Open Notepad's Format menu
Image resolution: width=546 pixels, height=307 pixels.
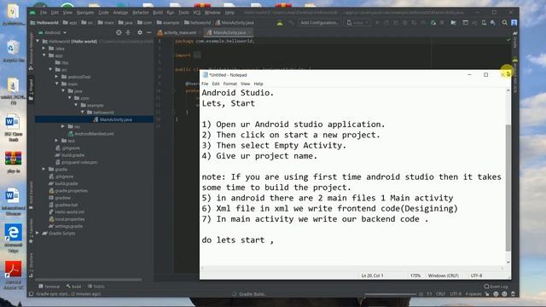229,84
